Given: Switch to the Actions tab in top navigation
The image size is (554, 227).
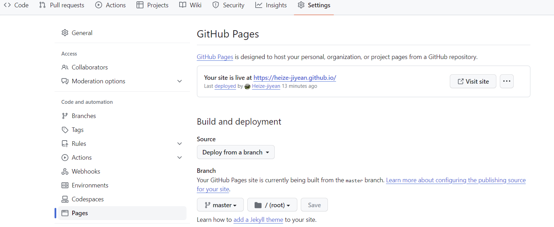Looking at the screenshot, I should 110,5.
